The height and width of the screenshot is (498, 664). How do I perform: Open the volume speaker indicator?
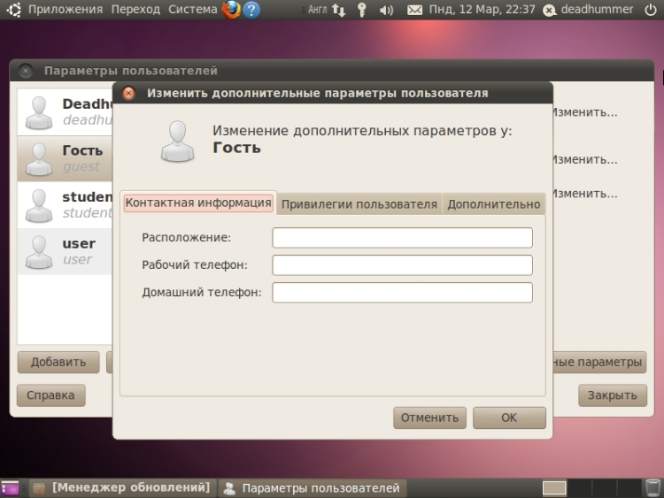(x=386, y=10)
